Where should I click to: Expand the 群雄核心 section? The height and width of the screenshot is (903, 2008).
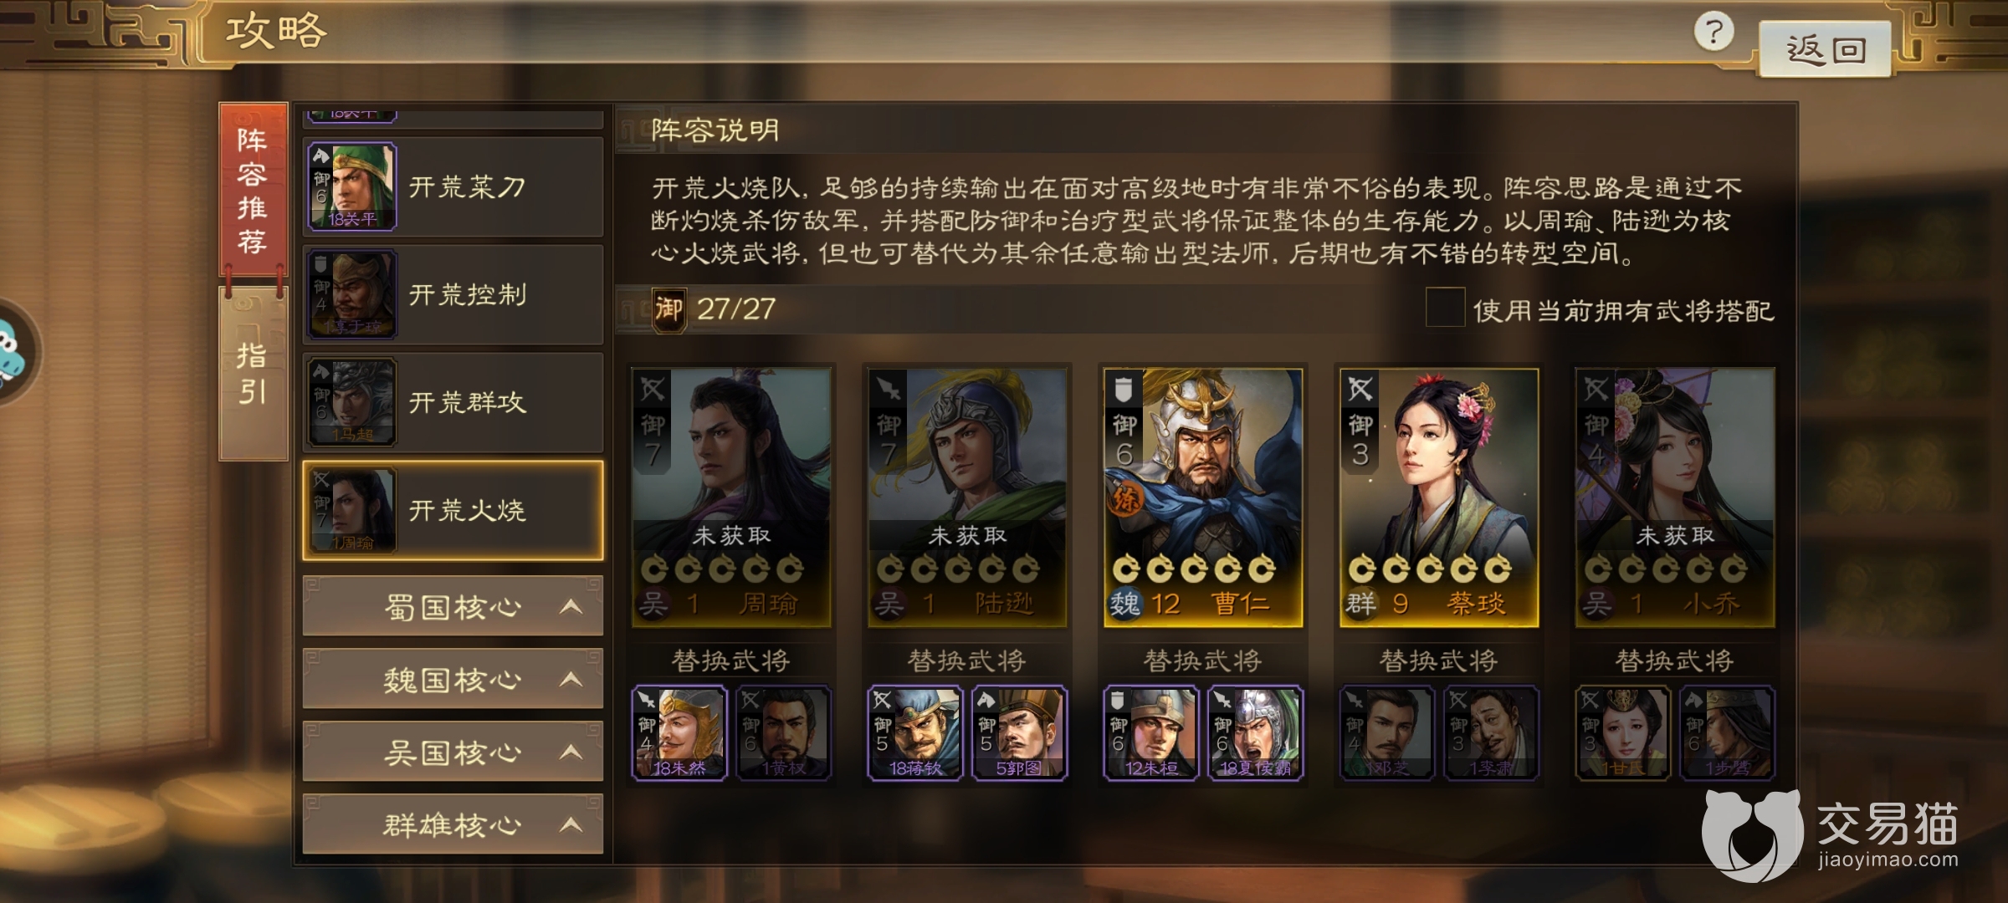point(453,824)
